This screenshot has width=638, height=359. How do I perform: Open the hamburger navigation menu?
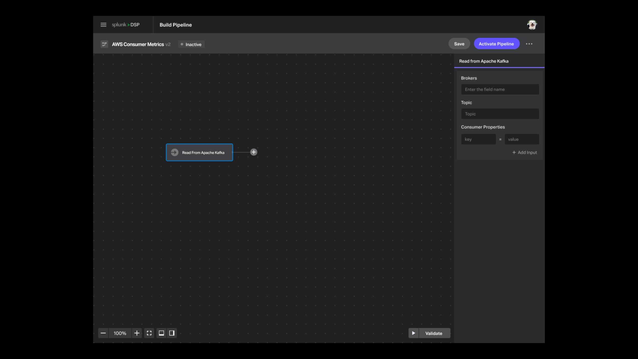(x=103, y=25)
